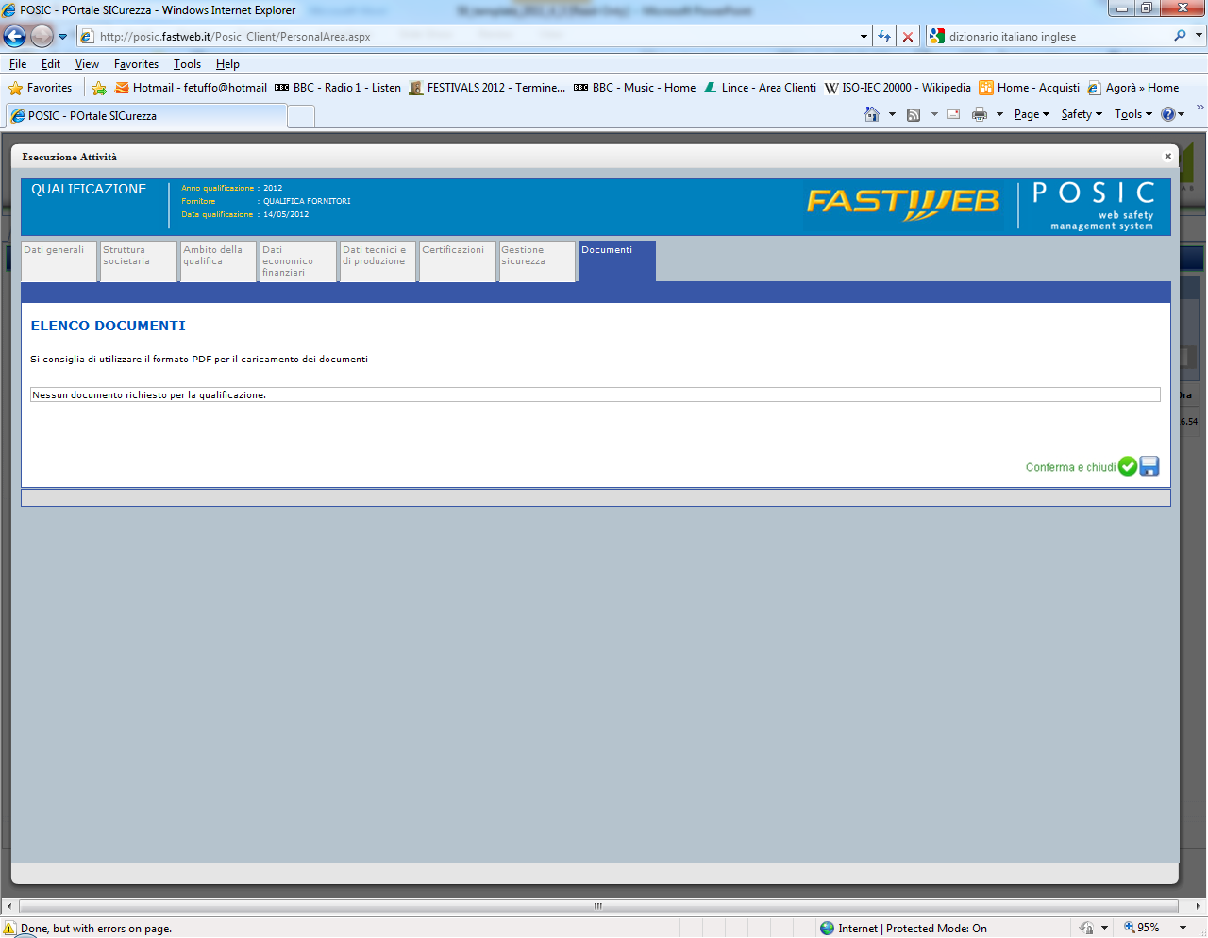Image resolution: width=1208 pixels, height=938 pixels.
Task: Click the 'Nessun documento richiesto per la qualificazione.' text
Action: click(x=149, y=395)
